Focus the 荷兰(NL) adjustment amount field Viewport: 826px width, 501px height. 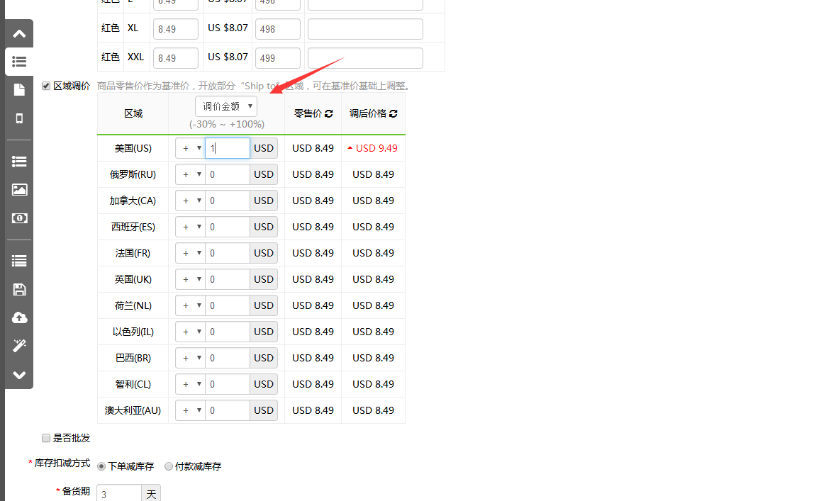point(228,305)
